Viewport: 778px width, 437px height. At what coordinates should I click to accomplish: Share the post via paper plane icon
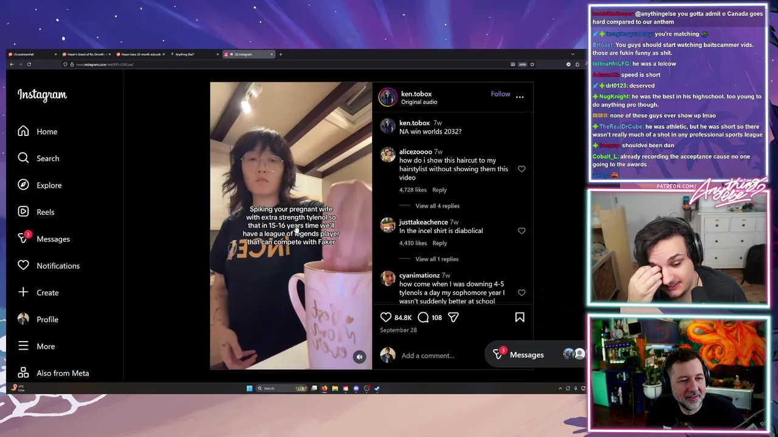click(x=453, y=317)
